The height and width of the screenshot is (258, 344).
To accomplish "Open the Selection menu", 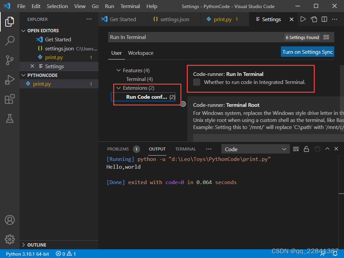I will (57, 6).
